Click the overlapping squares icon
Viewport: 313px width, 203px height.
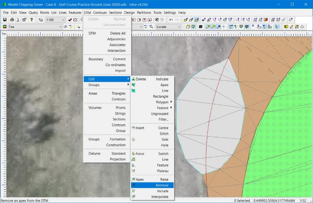tap(188, 27)
